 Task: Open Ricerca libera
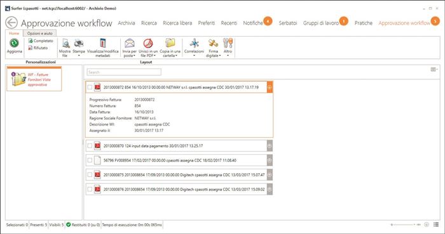pyautogui.click(x=177, y=23)
